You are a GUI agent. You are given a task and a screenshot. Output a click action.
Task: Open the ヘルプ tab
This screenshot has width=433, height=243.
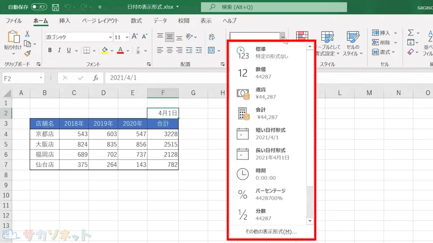point(230,21)
